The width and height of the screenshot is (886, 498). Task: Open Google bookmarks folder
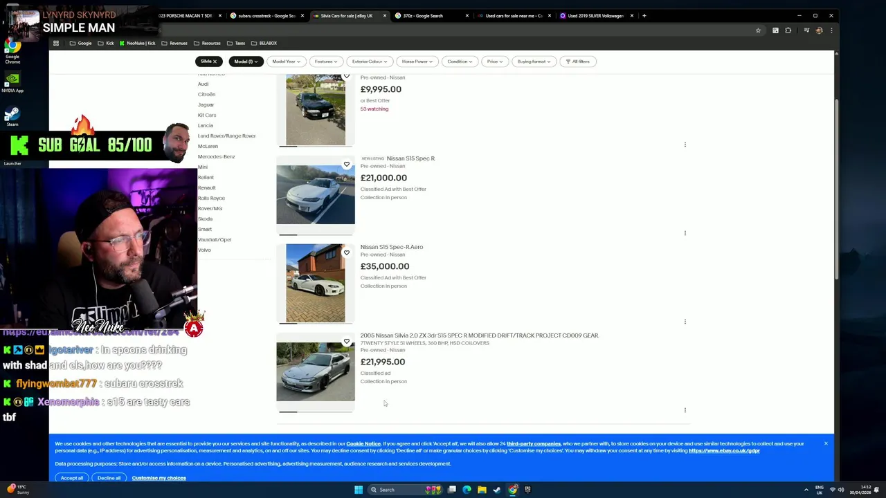80,43
